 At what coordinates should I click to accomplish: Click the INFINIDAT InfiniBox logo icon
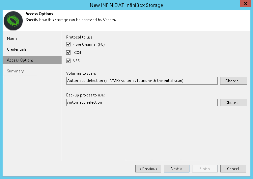pos(13,21)
